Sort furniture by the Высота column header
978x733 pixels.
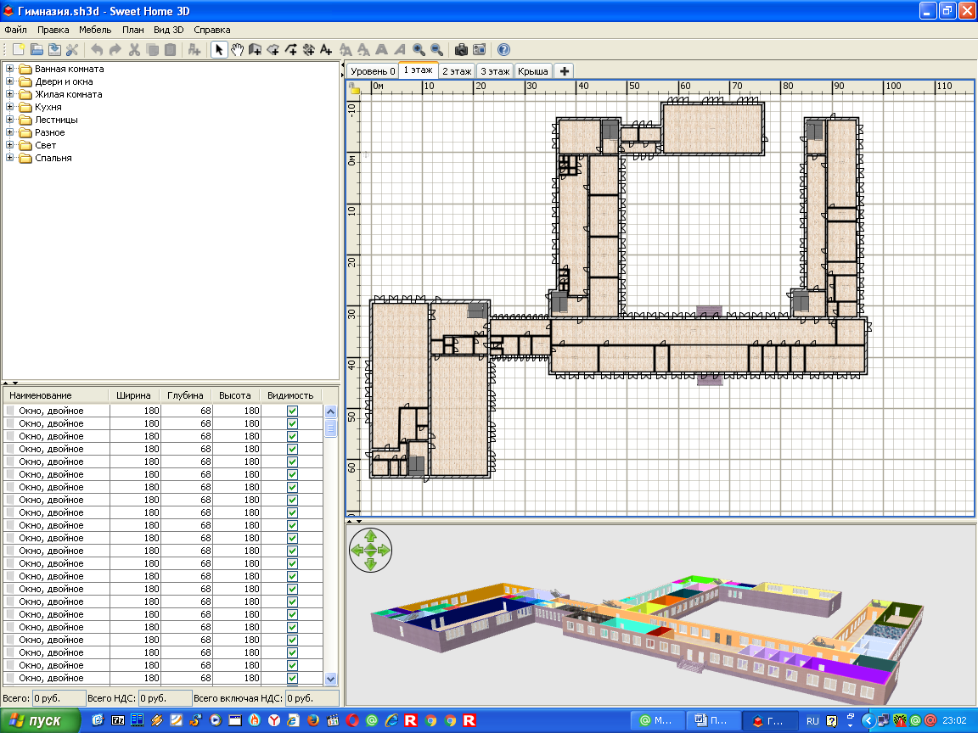point(236,395)
